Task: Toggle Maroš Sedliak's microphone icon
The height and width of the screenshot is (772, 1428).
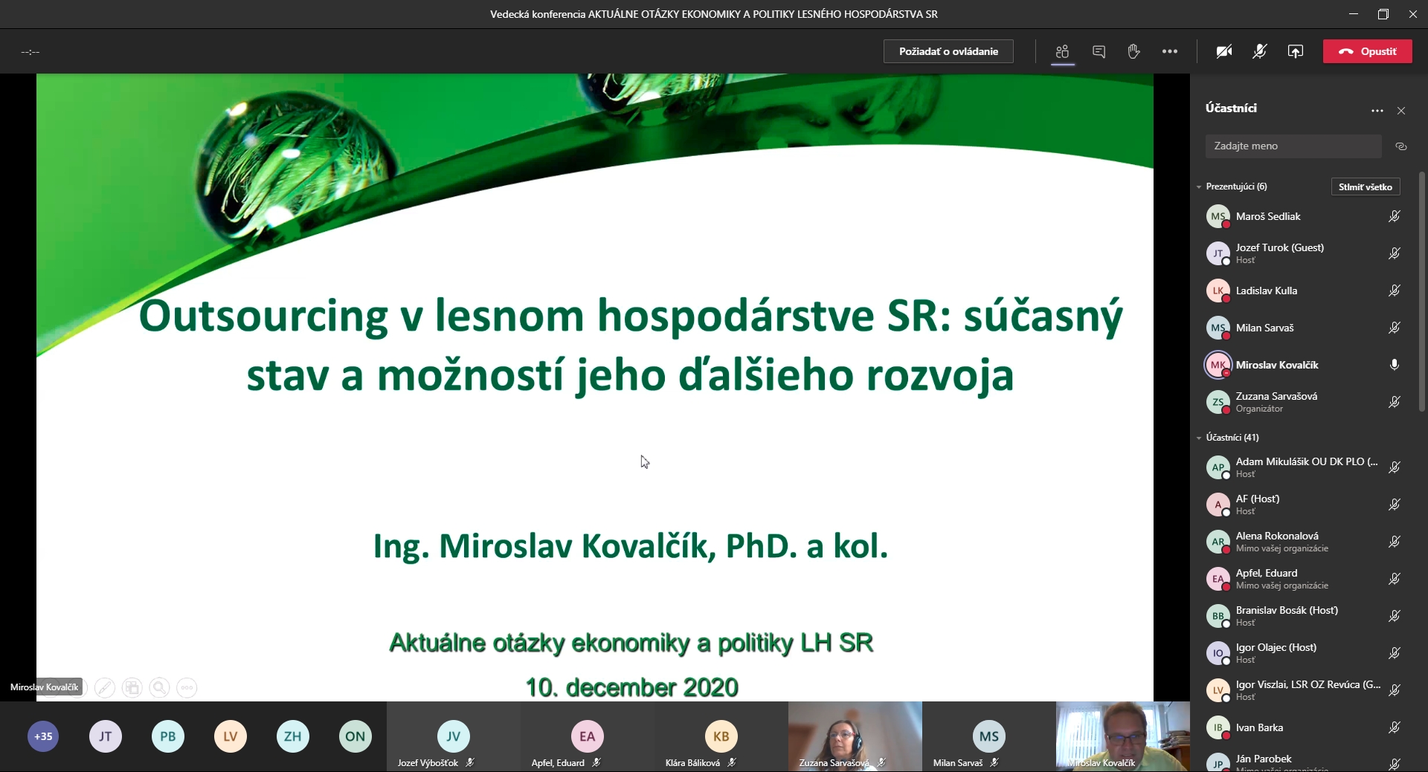Action: [1395, 216]
